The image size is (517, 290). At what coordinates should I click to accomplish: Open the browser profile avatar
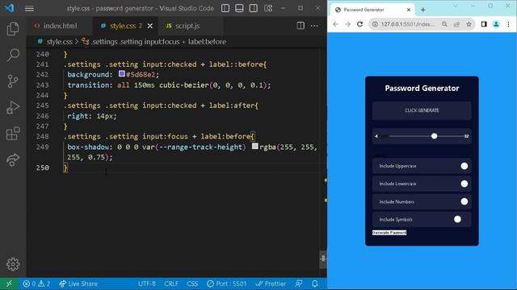pyautogui.click(x=496, y=24)
